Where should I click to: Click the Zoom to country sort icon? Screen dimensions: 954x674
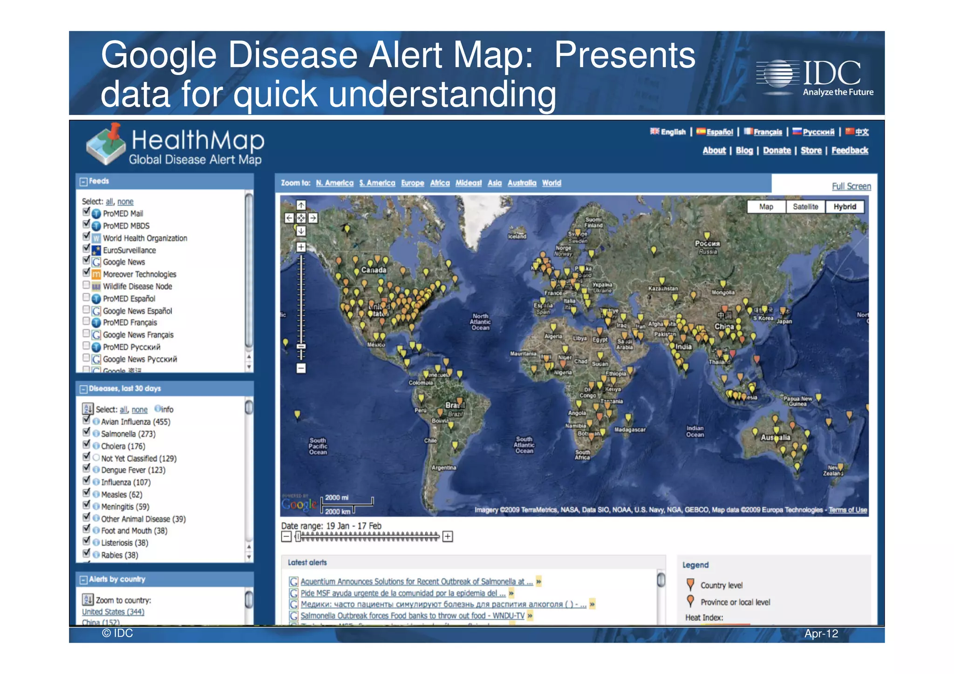coord(88,599)
